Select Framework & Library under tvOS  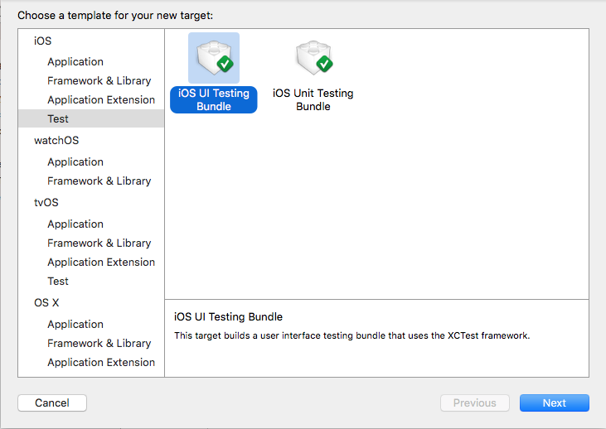[99, 243]
